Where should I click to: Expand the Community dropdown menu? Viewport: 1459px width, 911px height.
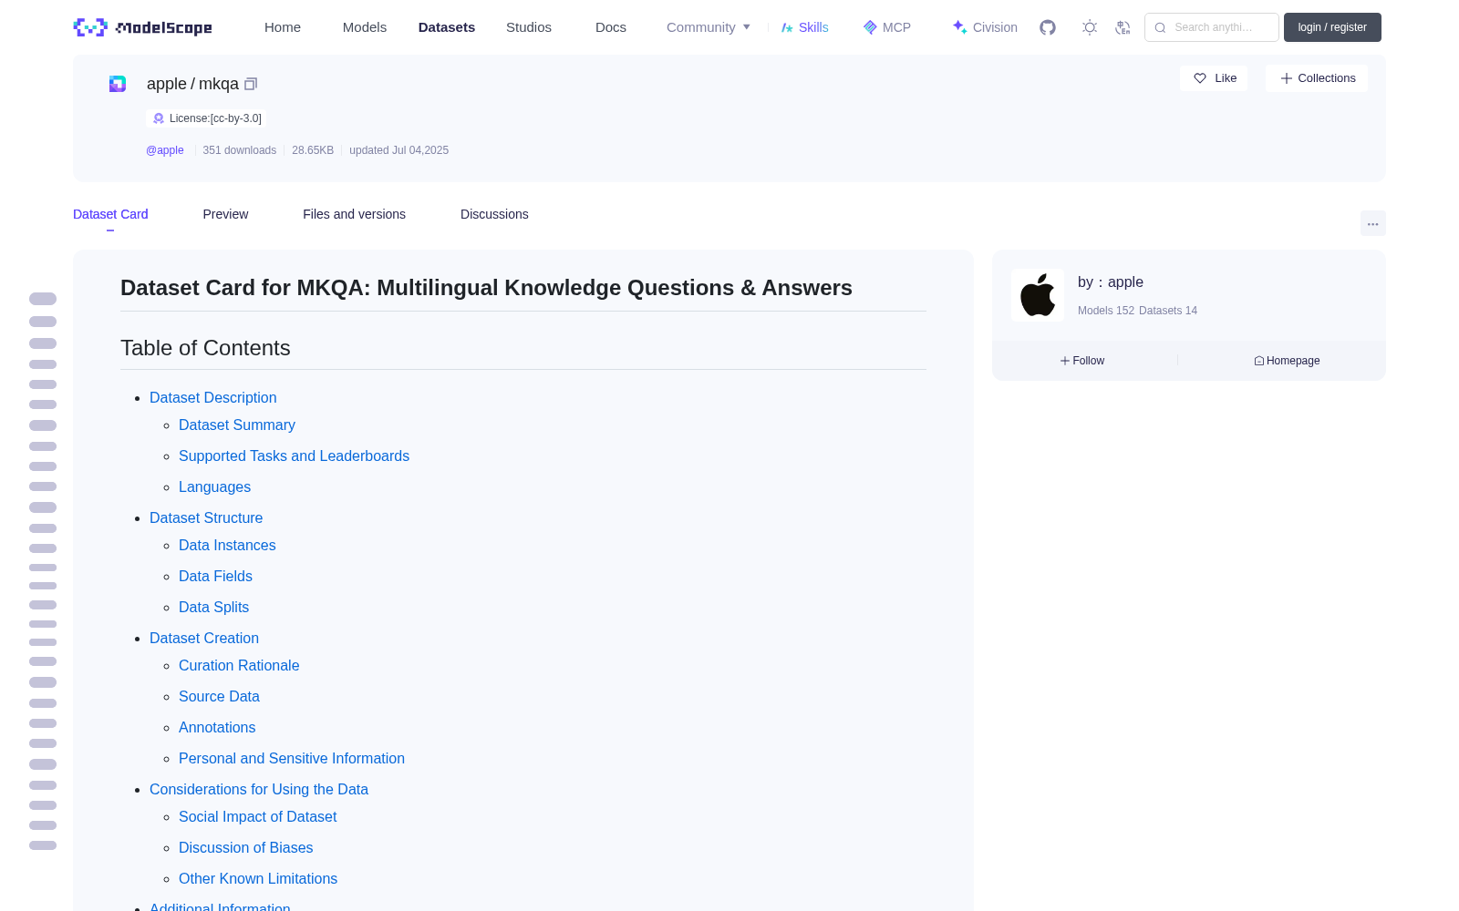[x=709, y=27]
